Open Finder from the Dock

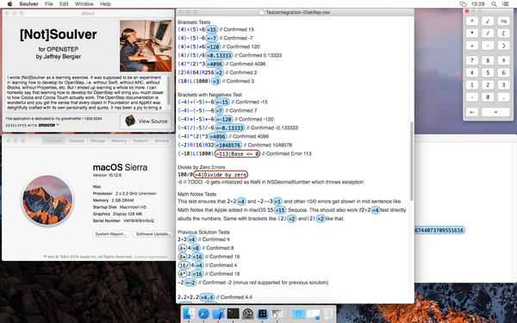[x=189, y=314]
